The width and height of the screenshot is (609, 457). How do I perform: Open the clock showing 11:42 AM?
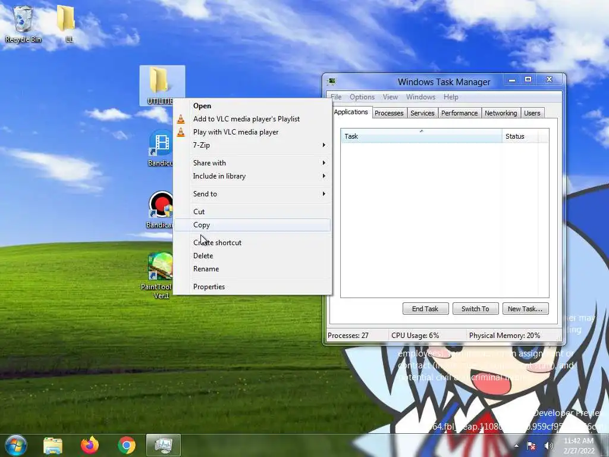point(579,446)
